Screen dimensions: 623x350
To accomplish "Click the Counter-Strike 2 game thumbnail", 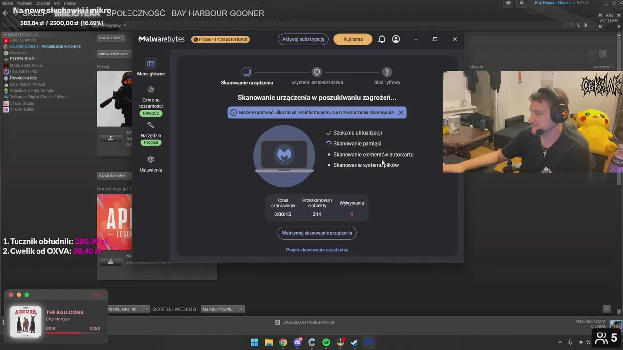I will tap(115, 99).
